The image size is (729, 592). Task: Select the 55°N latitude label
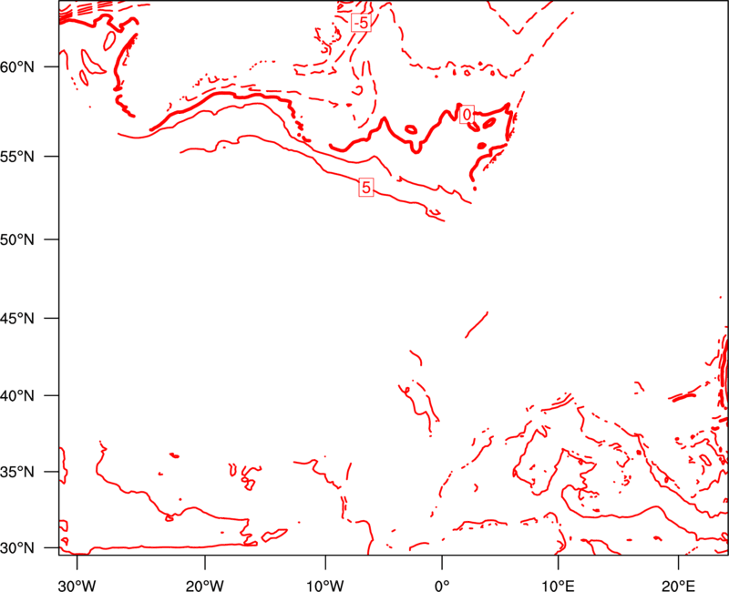tap(17, 157)
